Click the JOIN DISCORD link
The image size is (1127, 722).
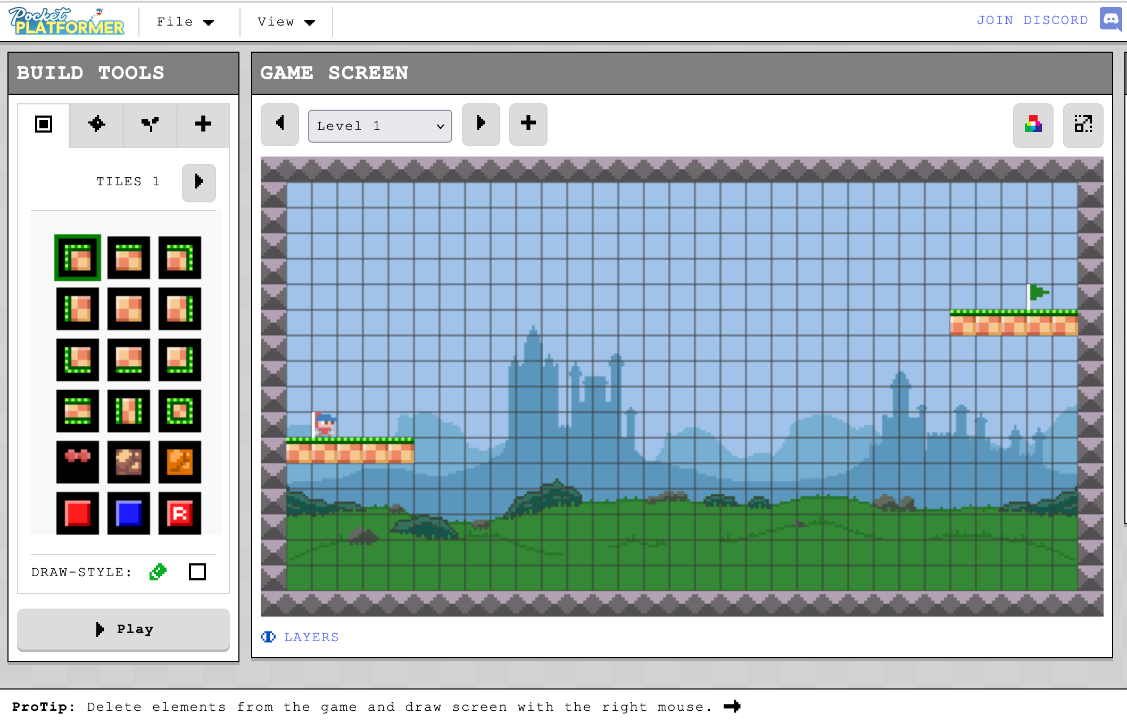tap(1032, 20)
